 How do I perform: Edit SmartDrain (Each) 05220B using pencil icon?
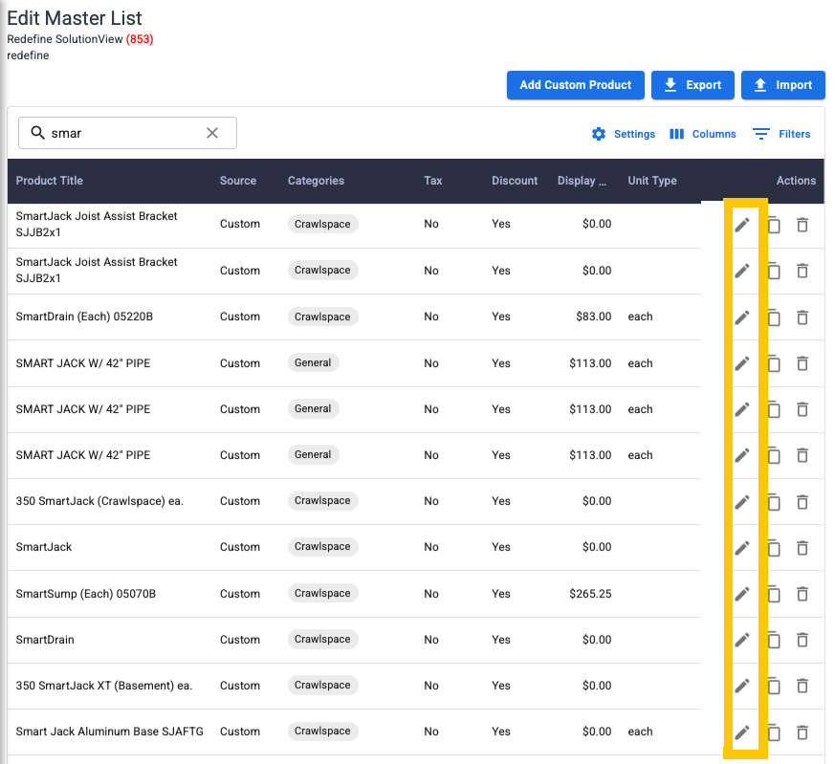[x=741, y=317]
